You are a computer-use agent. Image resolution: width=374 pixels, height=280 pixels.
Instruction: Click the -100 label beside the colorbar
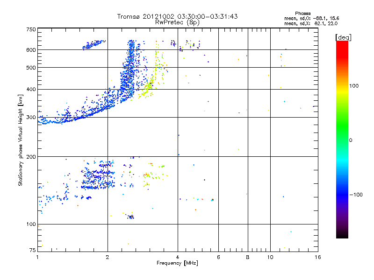point(356,194)
